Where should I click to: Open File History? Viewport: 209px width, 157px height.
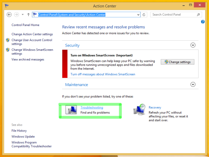tap(19, 131)
